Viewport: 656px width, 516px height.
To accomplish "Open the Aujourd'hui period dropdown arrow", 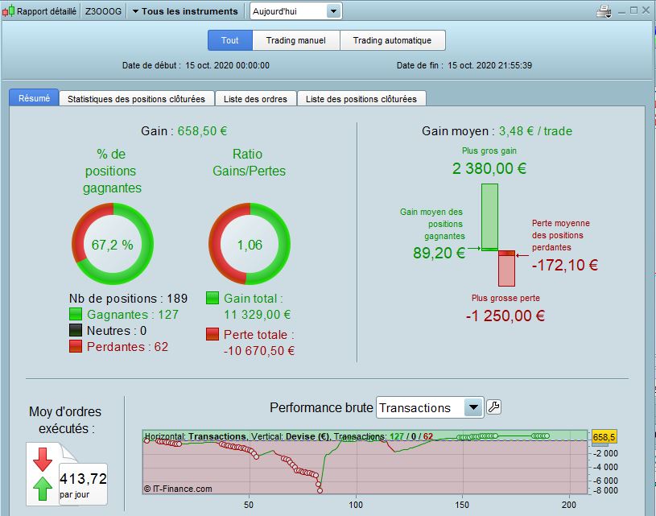I will [x=333, y=11].
